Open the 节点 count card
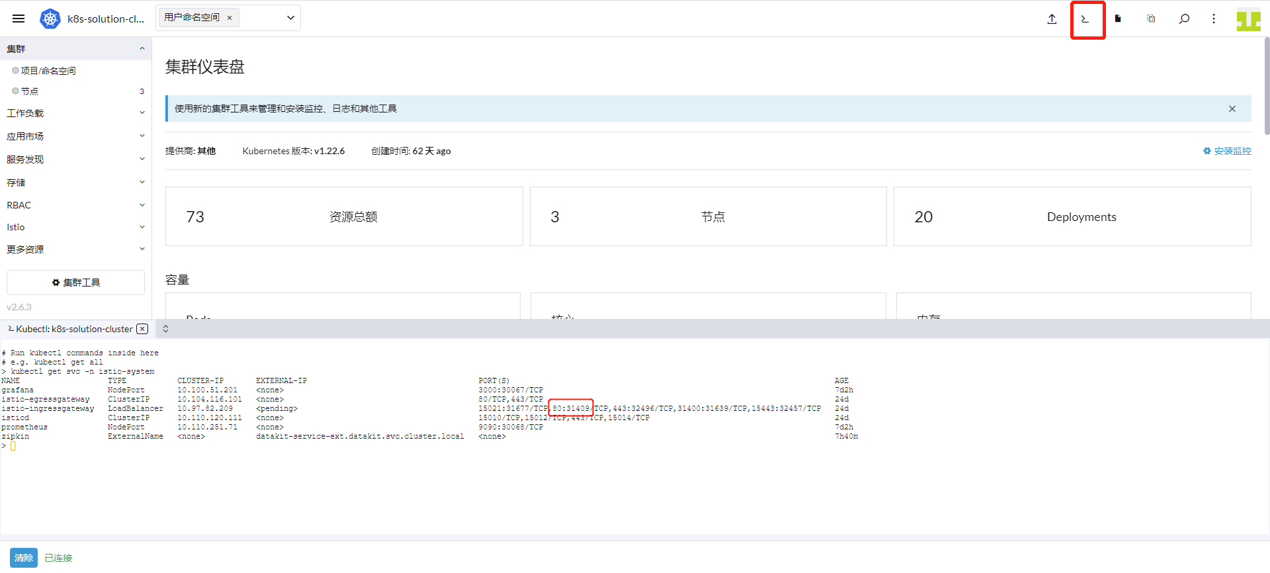 (x=708, y=216)
